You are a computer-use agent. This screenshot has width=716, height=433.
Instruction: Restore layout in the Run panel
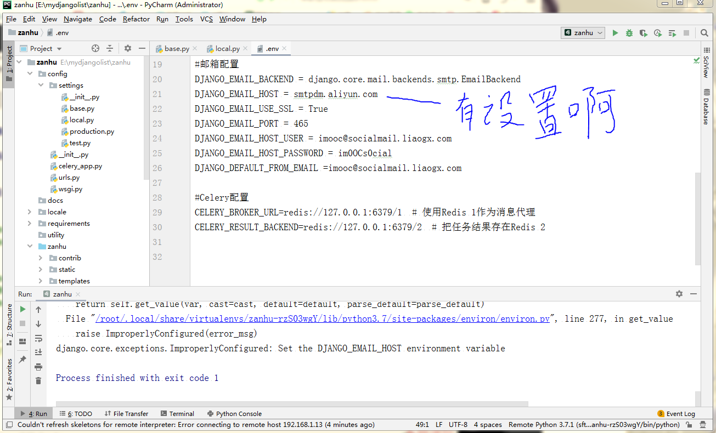click(x=22, y=341)
